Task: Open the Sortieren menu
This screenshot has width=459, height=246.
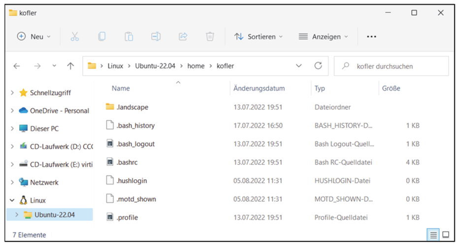Action: click(259, 37)
